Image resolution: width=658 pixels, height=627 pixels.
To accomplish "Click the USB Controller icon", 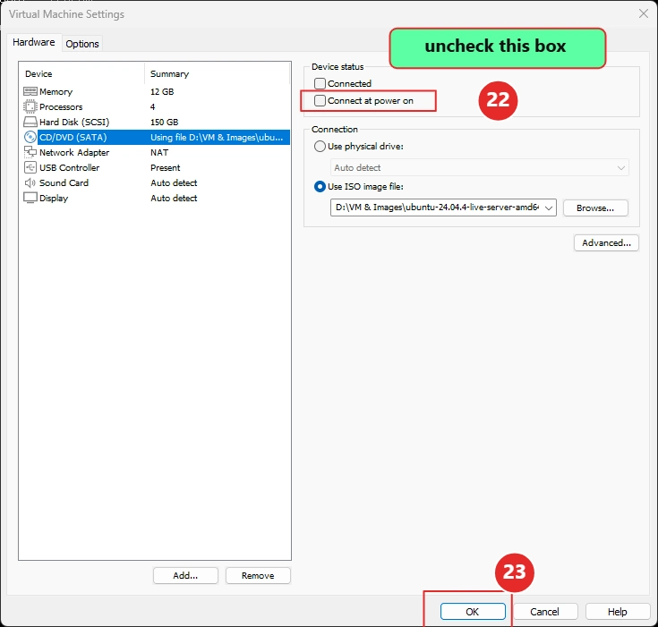I will pyautogui.click(x=30, y=168).
